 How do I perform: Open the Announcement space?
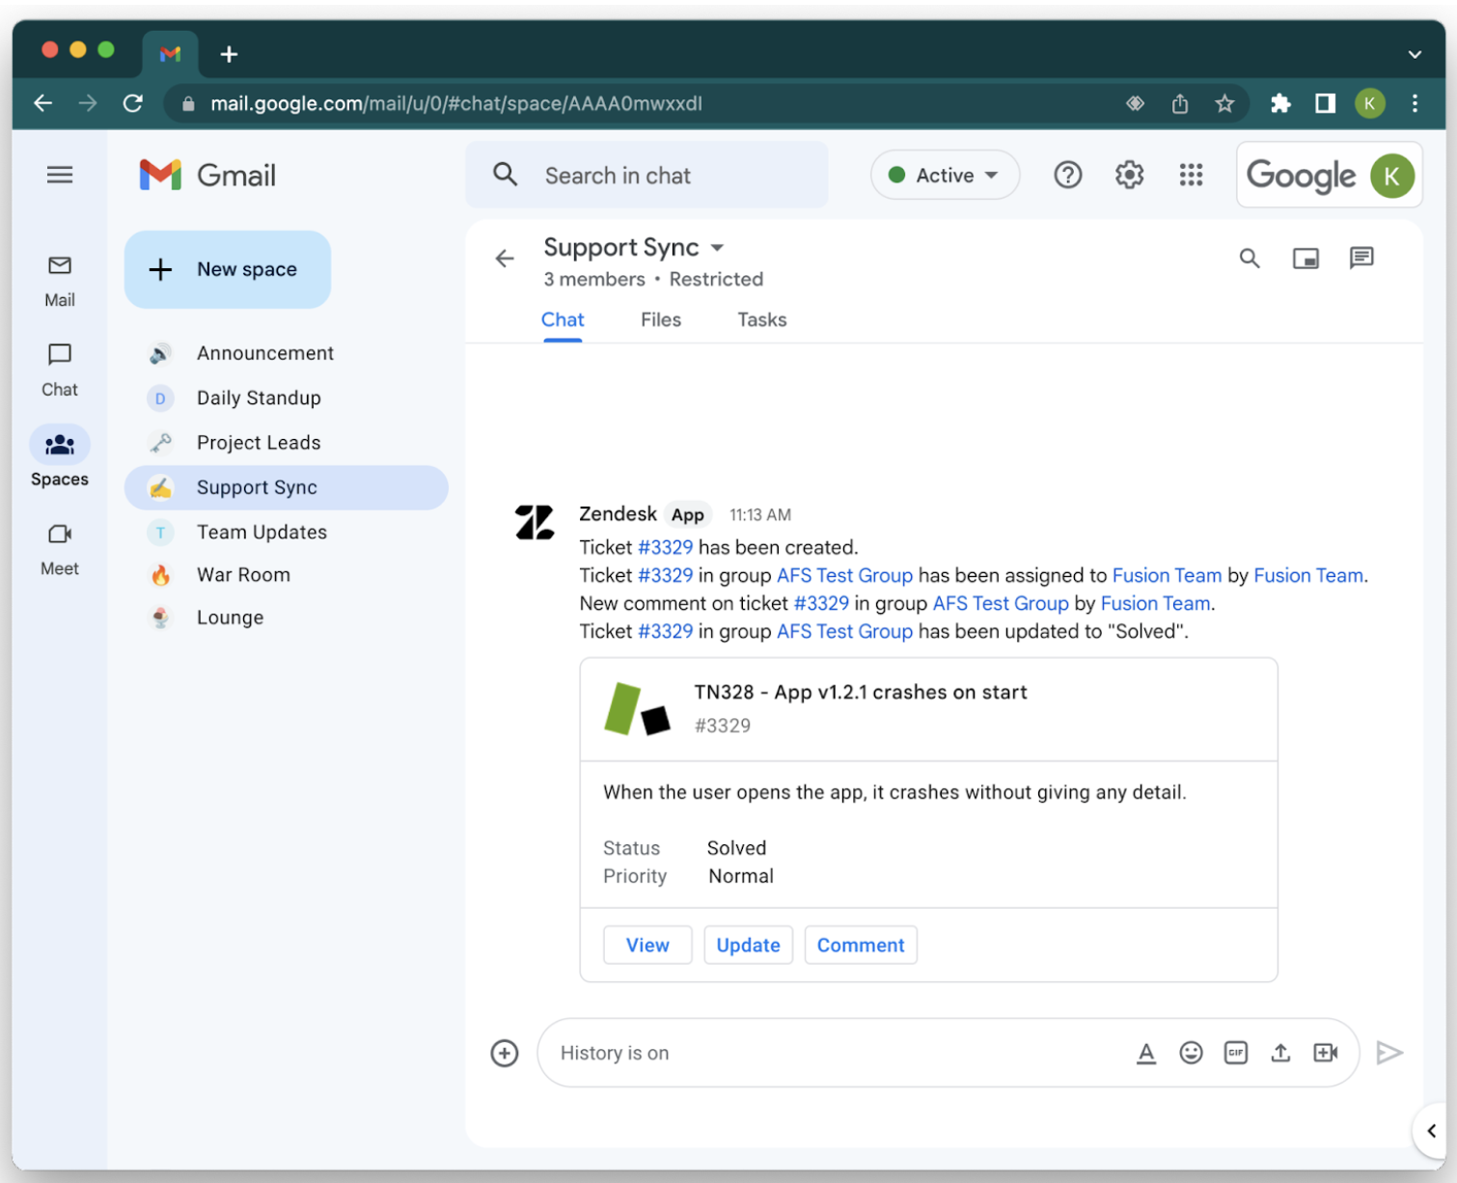287,353
